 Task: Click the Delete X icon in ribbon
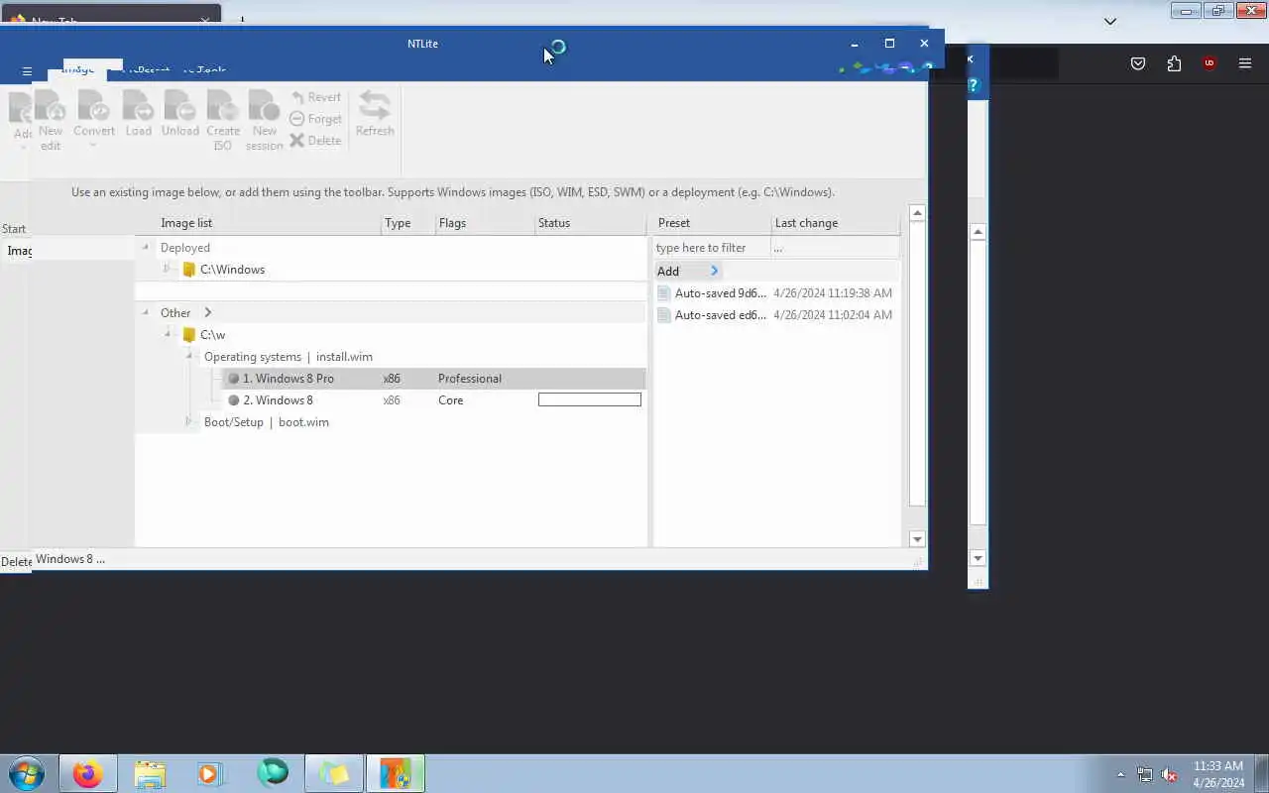[x=296, y=141]
